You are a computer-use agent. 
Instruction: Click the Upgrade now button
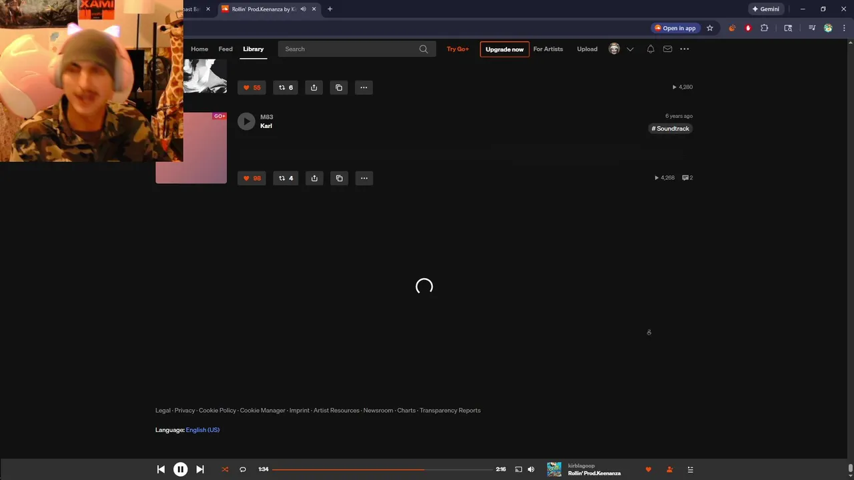pyautogui.click(x=504, y=49)
